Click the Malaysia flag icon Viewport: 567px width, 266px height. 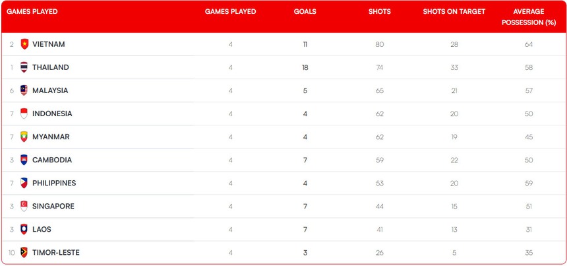coord(24,90)
